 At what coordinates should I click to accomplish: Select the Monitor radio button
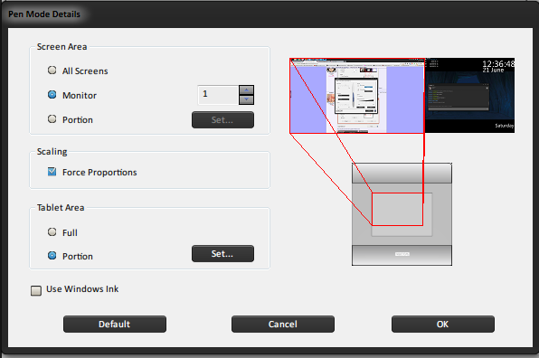pyautogui.click(x=52, y=95)
